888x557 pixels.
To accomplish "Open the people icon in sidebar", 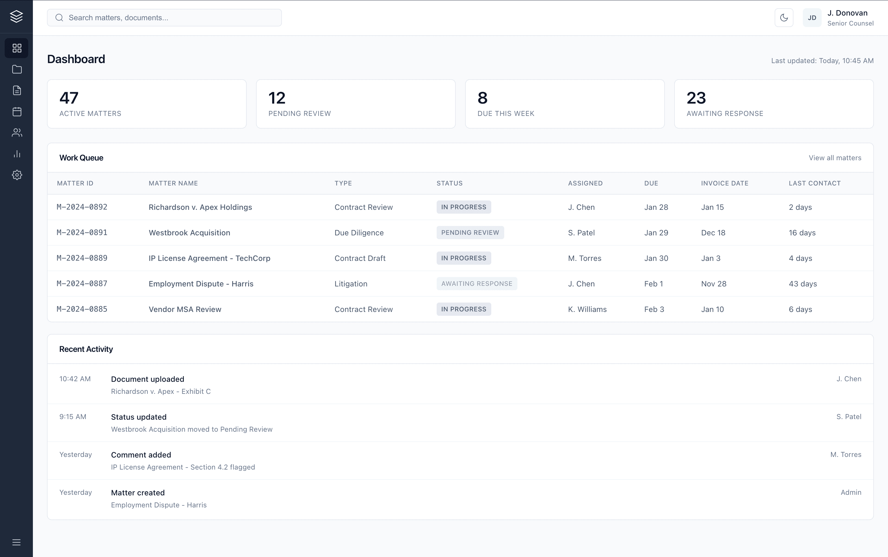I will 16,133.
